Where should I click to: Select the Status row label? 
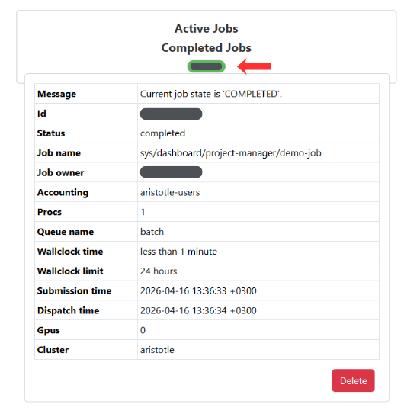pos(51,133)
